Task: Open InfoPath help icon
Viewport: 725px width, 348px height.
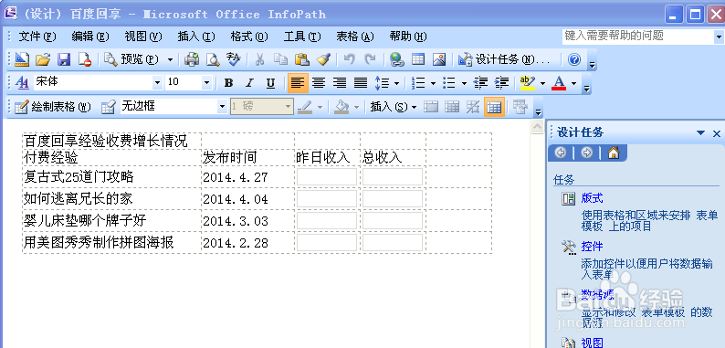Action: 573,59
